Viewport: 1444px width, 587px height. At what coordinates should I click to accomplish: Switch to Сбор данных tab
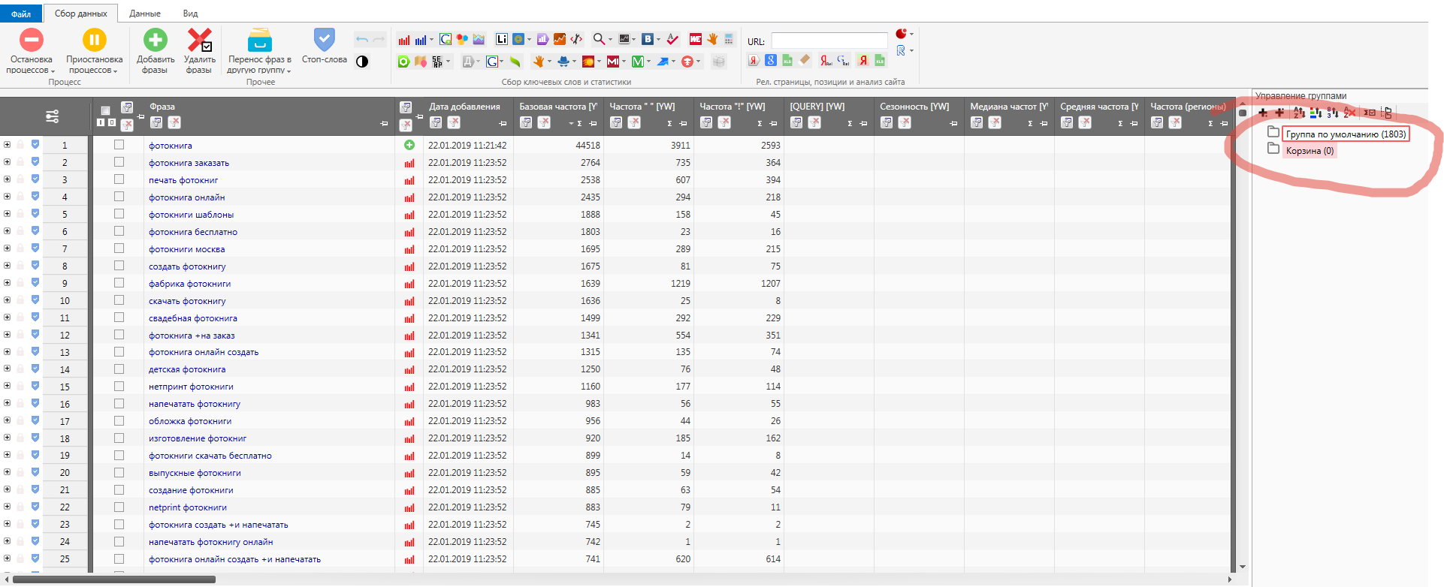coord(81,14)
